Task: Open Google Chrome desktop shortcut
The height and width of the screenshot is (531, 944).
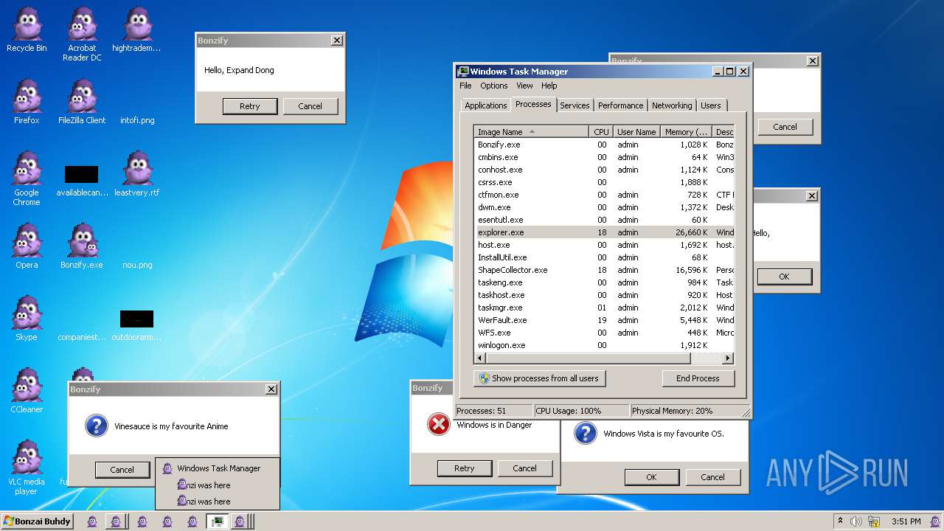Action: click(x=27, y=178)
